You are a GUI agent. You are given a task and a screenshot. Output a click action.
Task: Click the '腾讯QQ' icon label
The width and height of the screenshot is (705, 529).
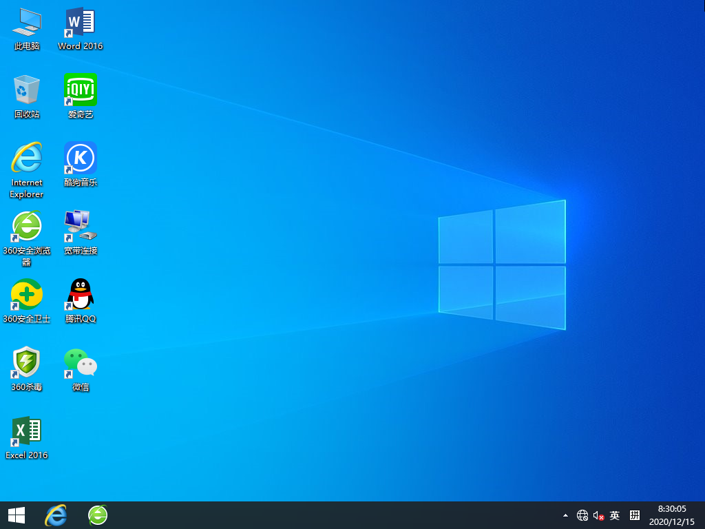click(80, 319)
